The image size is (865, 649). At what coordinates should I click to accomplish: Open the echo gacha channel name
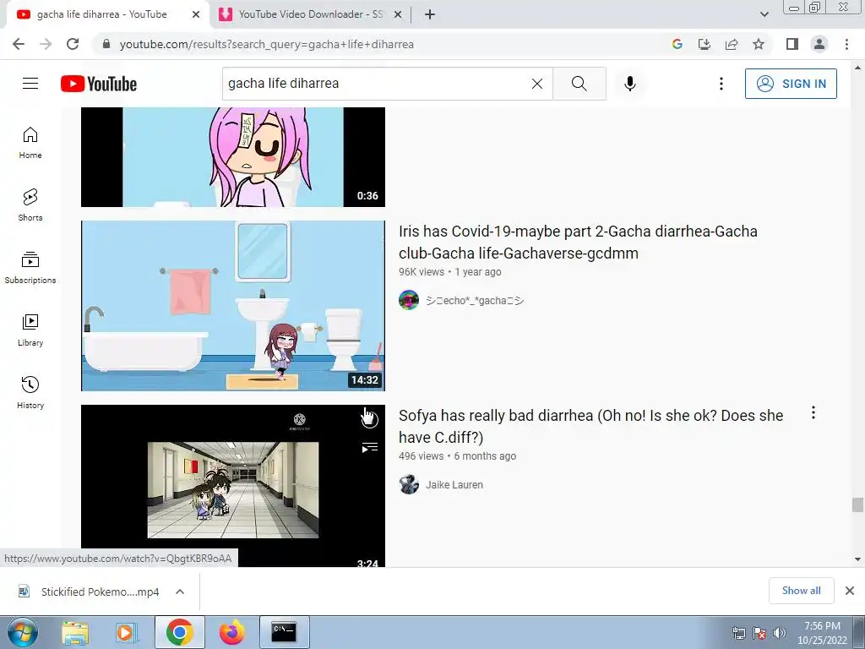[x=475, y=300]
